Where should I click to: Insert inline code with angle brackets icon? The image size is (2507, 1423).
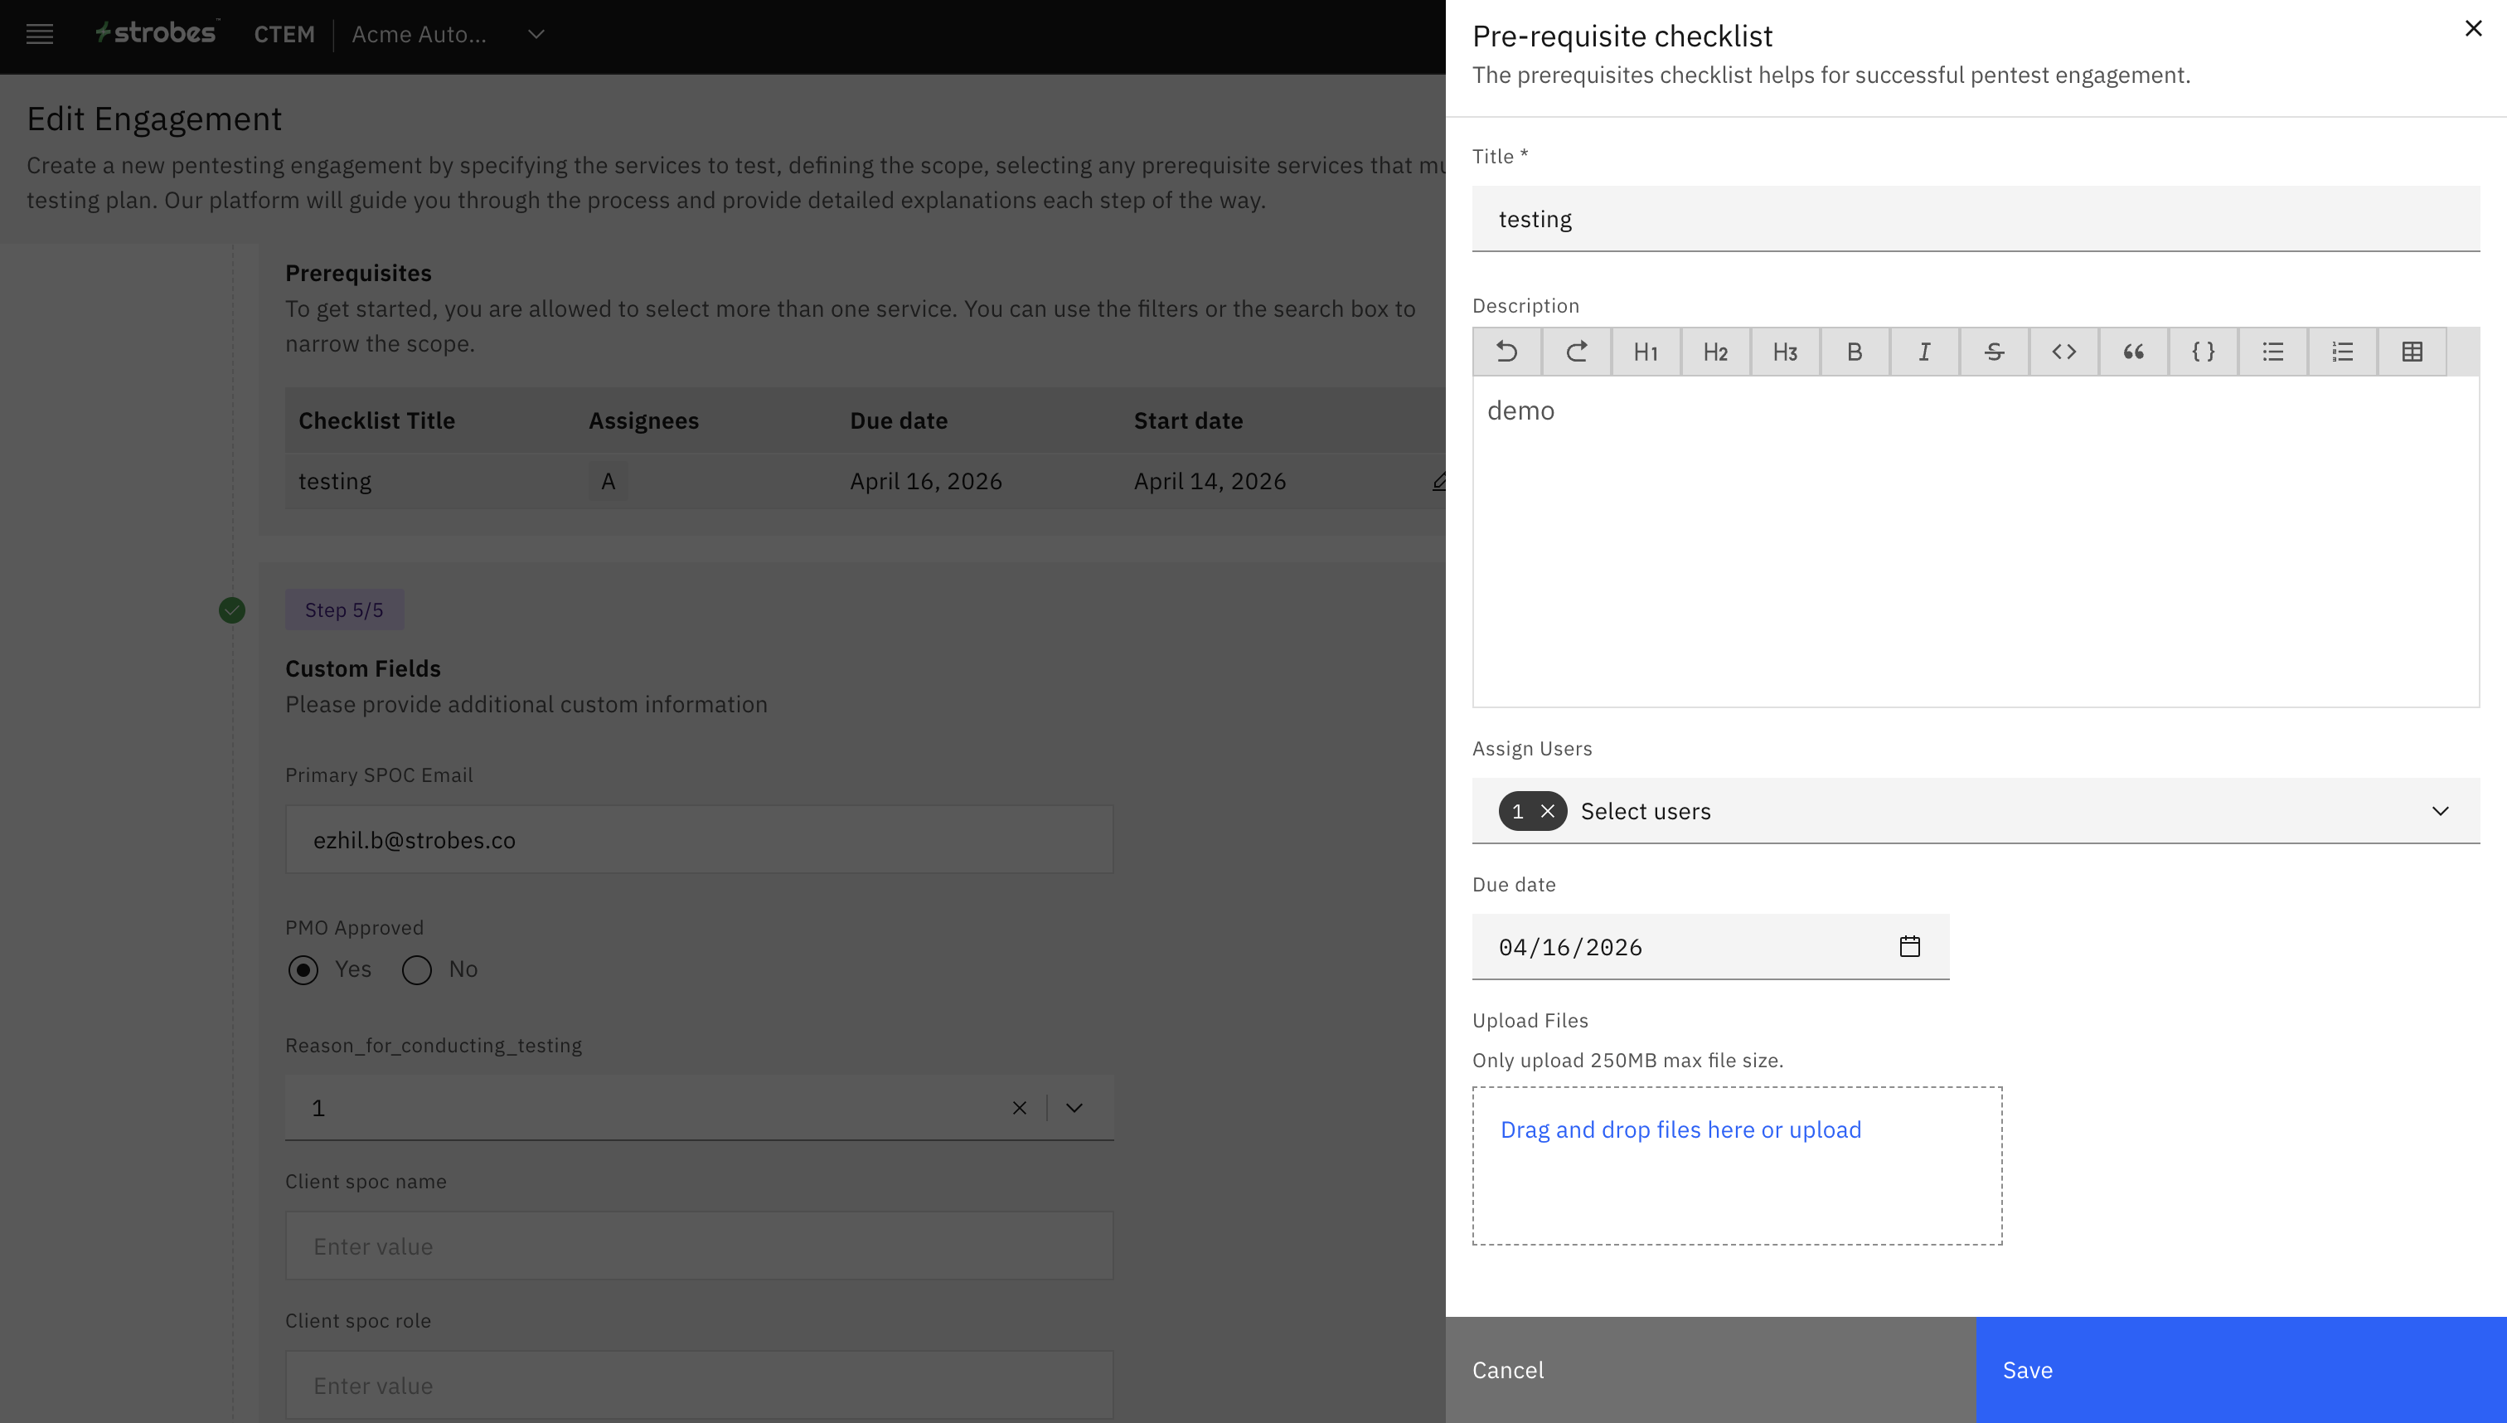(x=2063, y=352)
